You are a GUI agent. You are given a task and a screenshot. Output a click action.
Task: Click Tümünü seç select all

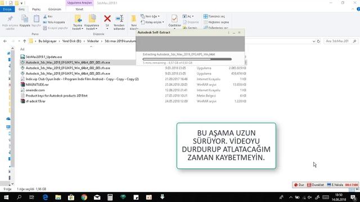pyautogui.click(x=214, y=16)
